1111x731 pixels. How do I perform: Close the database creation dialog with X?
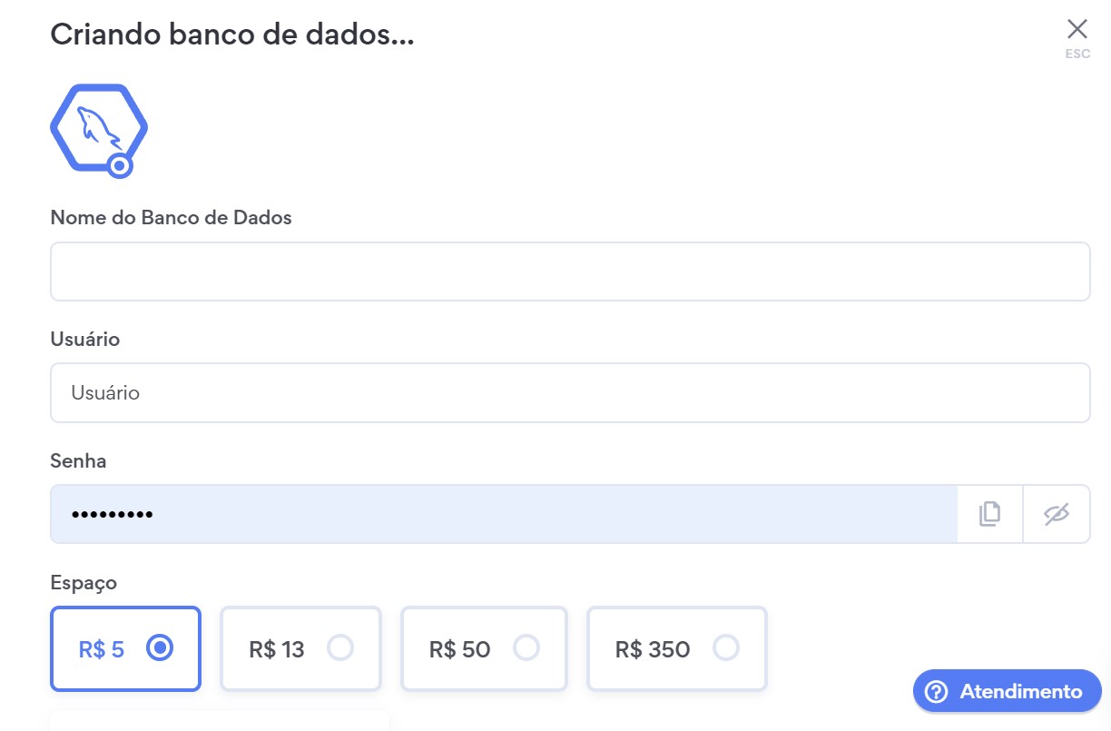tap(1077, 29)
